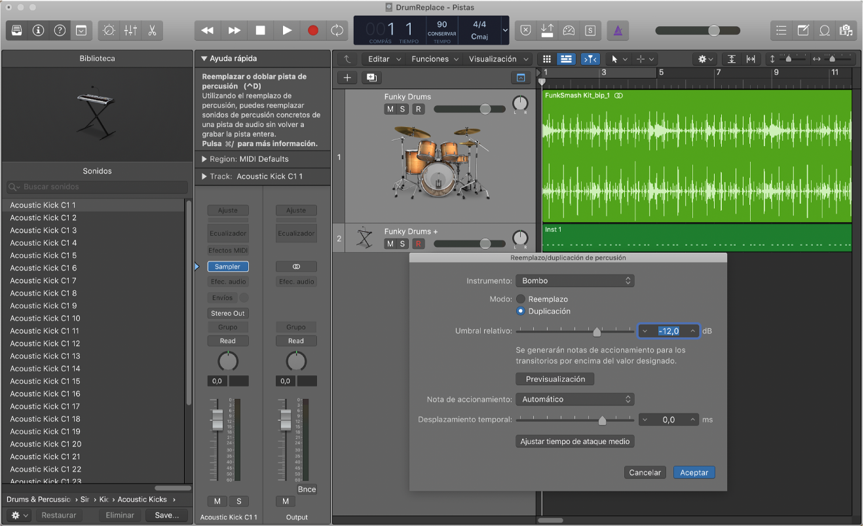Click the Umbral relativo slider handle
The height and width of the screenshot is (526, 864).
[597, 331]
